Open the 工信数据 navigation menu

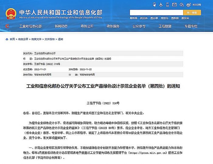(165, 26)
